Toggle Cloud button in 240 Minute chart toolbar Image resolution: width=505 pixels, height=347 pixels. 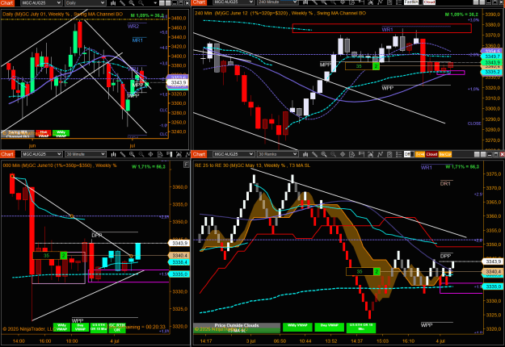tap(429, 2)
